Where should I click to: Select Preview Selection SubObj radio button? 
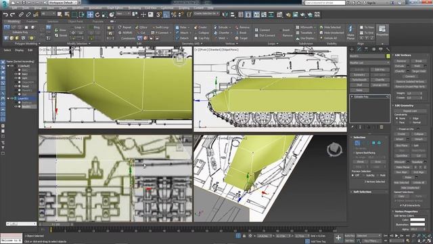[x=365, y=176]
